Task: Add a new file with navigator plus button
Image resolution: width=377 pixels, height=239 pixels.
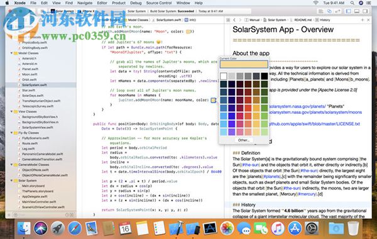Action: [x=9, y=214]
